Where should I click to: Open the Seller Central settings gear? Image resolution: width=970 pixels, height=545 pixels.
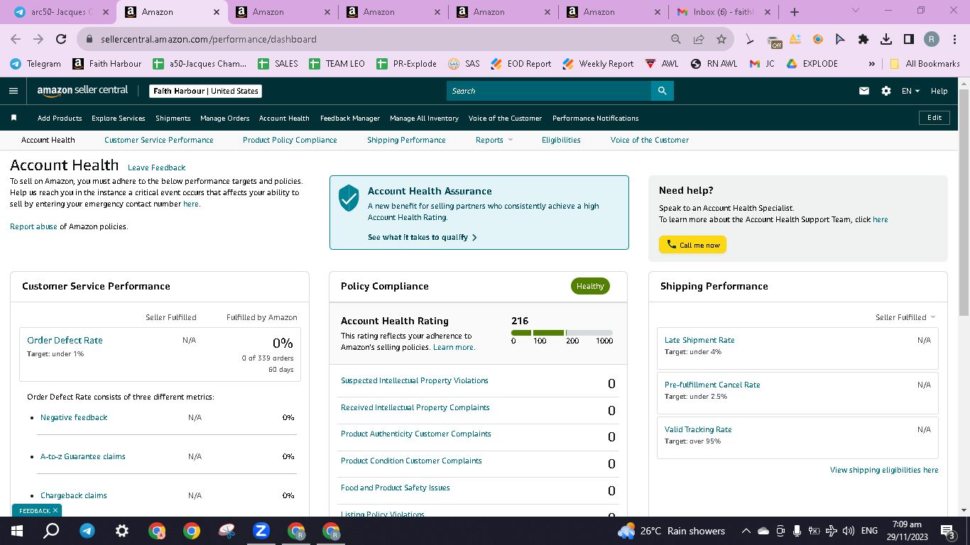tap(885, 91)
